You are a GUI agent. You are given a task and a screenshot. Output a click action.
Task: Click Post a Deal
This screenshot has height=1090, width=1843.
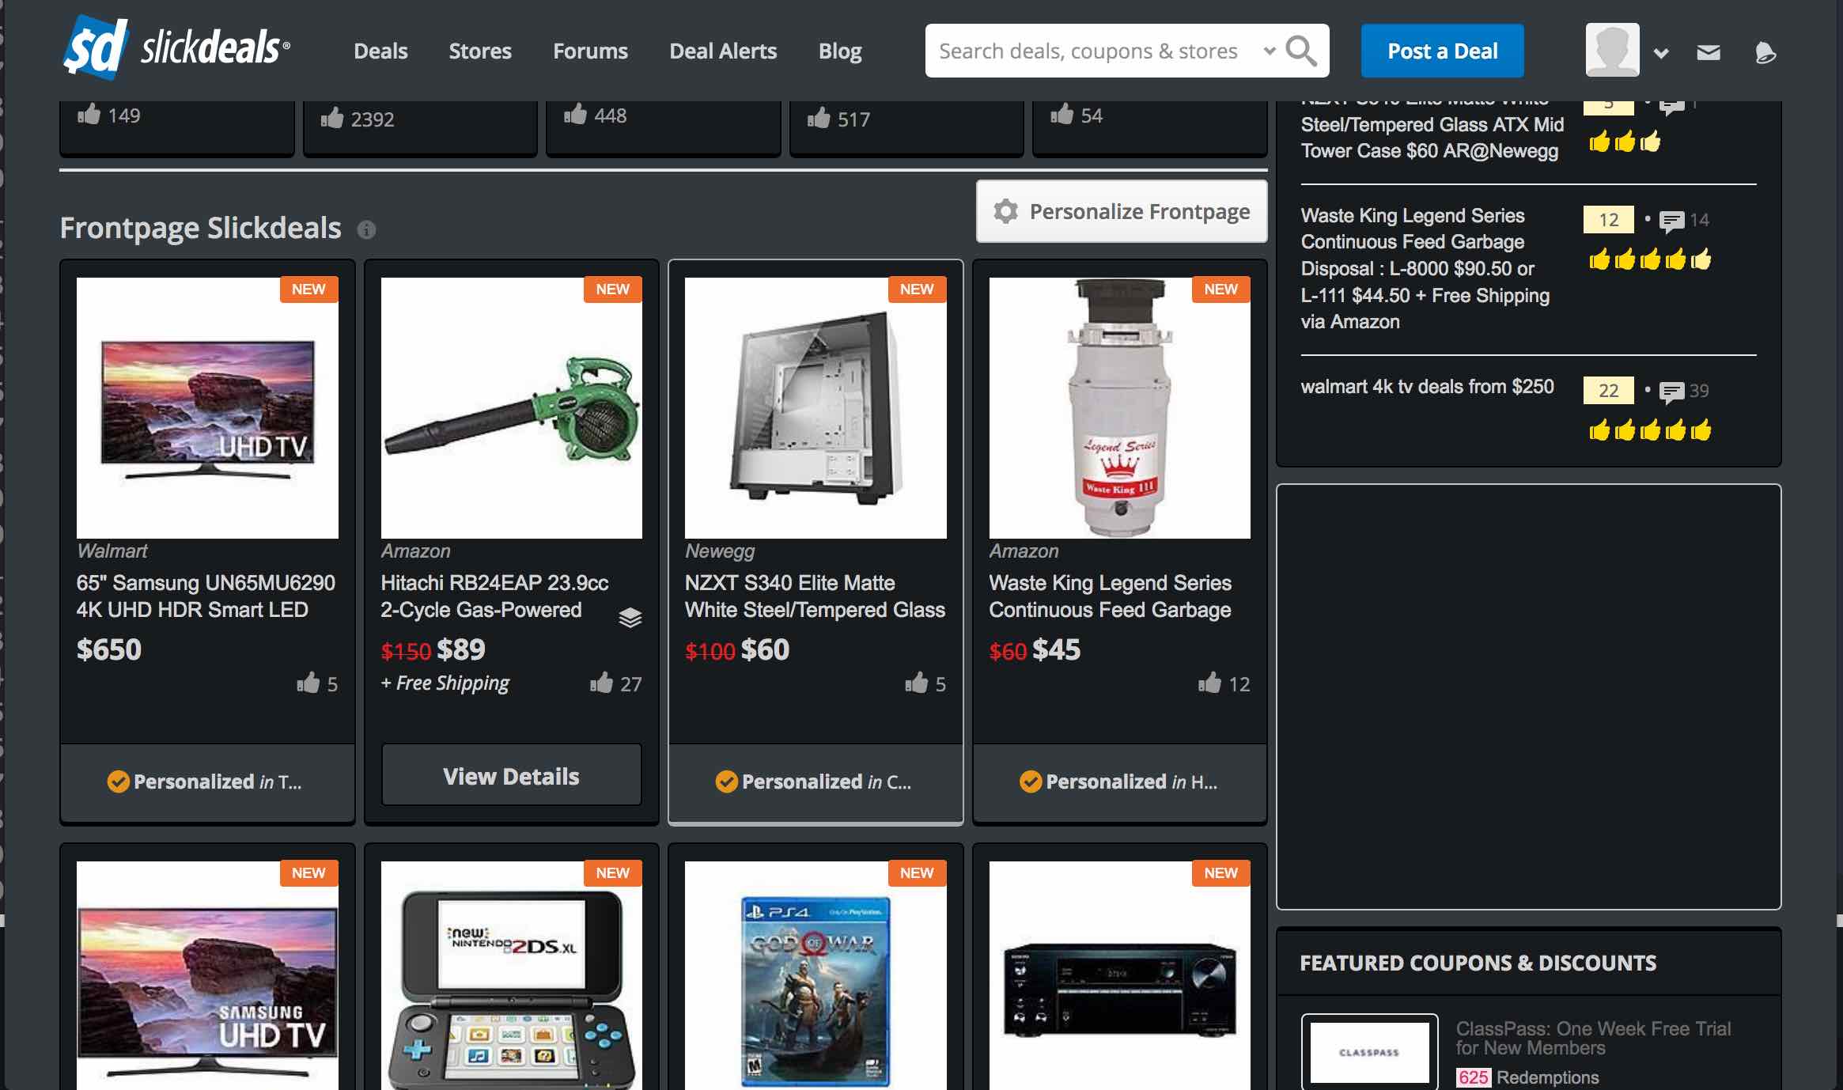(1443, 50)
